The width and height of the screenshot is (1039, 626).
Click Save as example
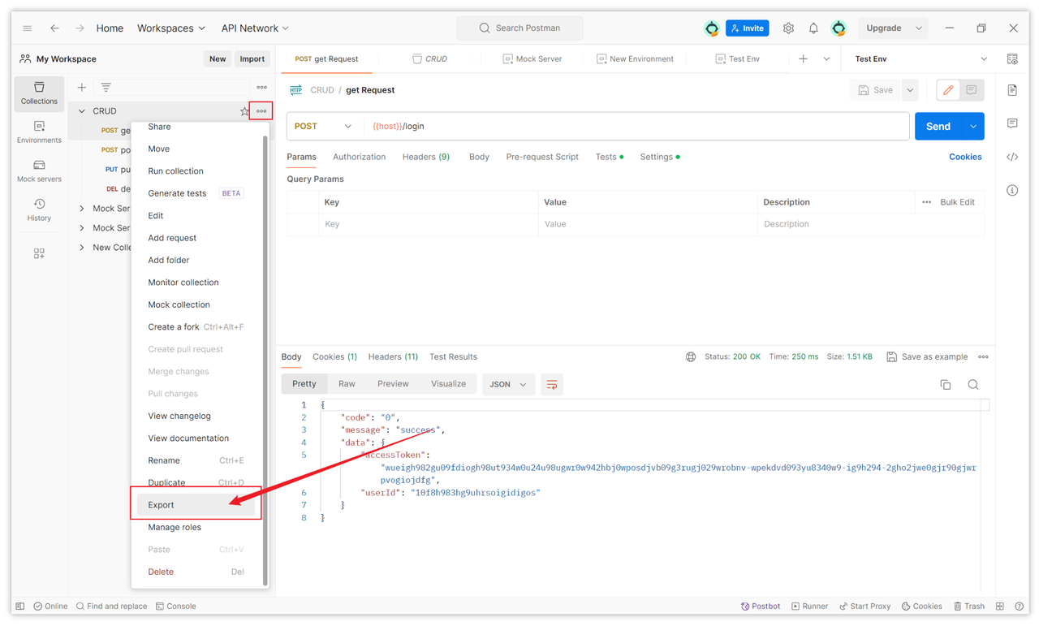(x=927, y=356)
